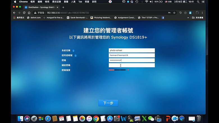Open a new browser tab

(63, 7)
